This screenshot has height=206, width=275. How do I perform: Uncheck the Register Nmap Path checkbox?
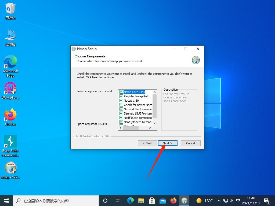pos(121,96)
